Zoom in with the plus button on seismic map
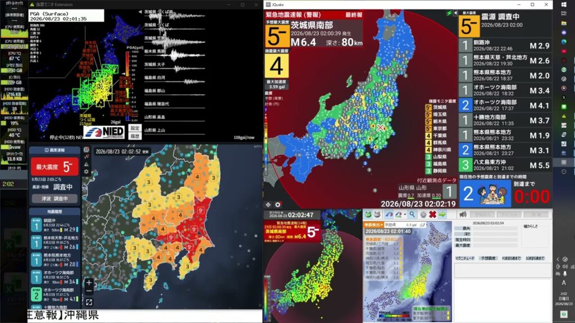The height and width of the screenshot is (323, 575). point(89,283)
